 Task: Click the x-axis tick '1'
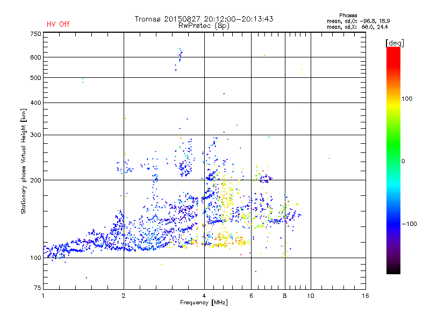(43, 296)
